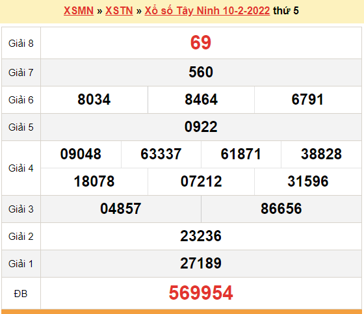Screen dimensions: 364x314
Task: Open the XSMN breadcrumb link
Action: coord(79,10)
